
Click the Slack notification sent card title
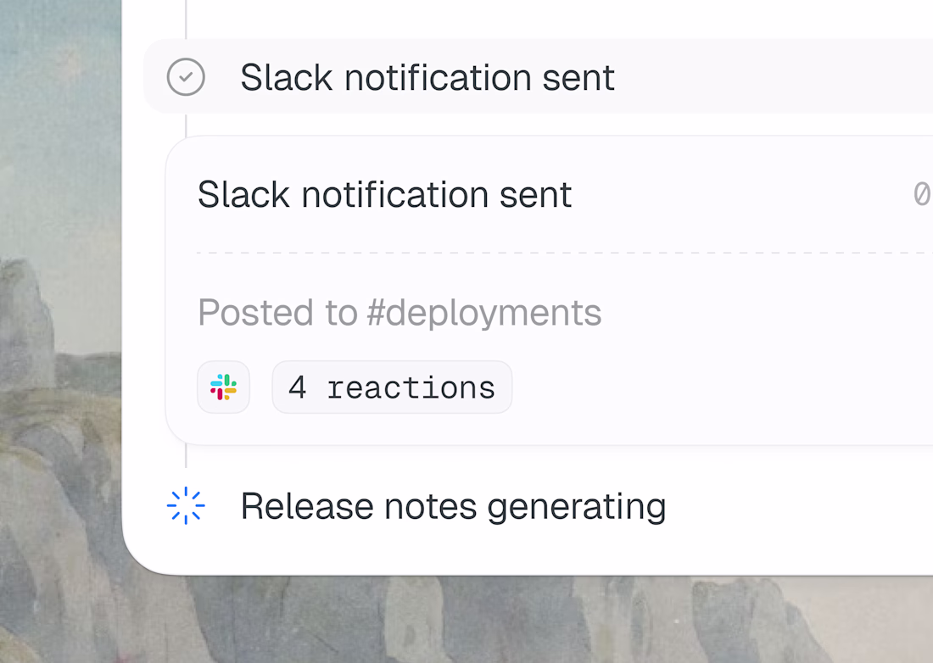(384, 194)
